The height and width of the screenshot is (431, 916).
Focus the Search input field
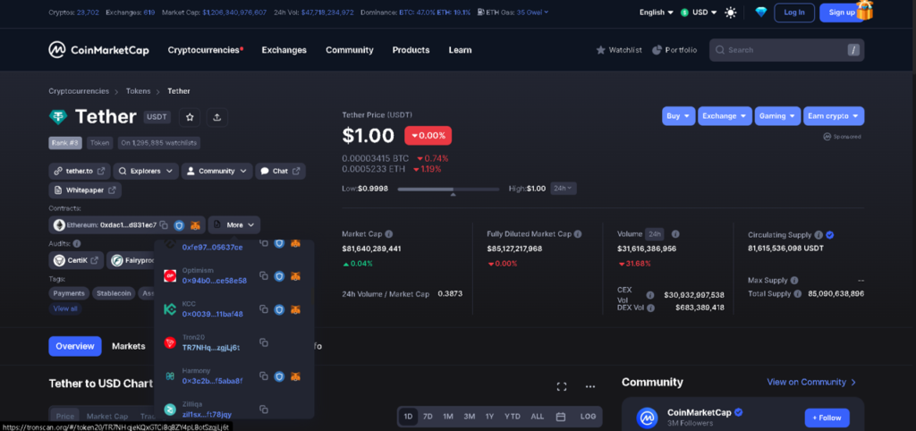786,50
